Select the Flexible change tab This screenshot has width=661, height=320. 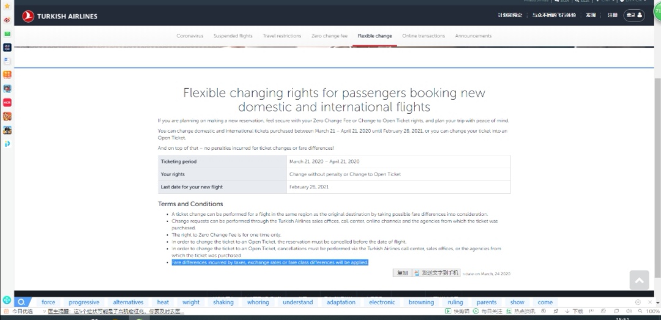(375, 36)
